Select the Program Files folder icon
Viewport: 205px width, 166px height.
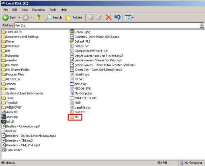[4, 74]
